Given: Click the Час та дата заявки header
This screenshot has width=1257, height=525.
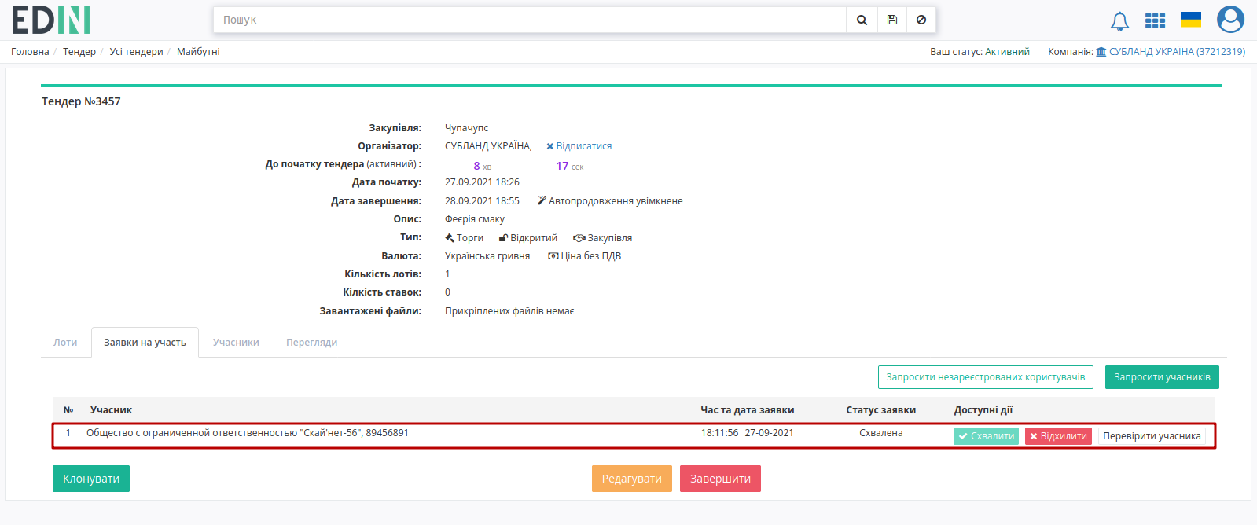Looking at the screenshot, I should click(747, 410).
